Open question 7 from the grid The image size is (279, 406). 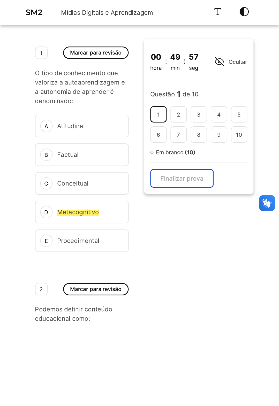pos(178,135)
